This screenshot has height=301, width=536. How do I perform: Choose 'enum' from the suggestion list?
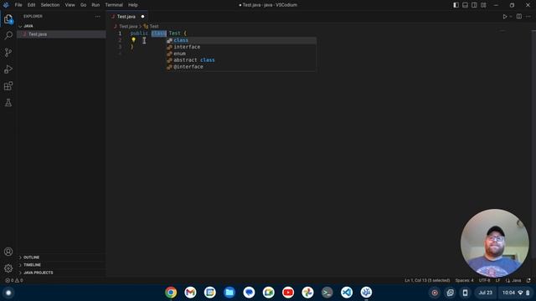(241, 54)
